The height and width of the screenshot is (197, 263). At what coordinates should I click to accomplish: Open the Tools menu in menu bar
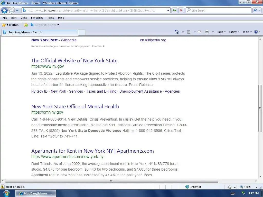coord(50,18)
